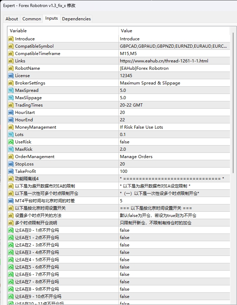This screenshot has width=237, height=305.
Task: Click the decimal icon beside MaxSpread
Action: tap(10, 90)
